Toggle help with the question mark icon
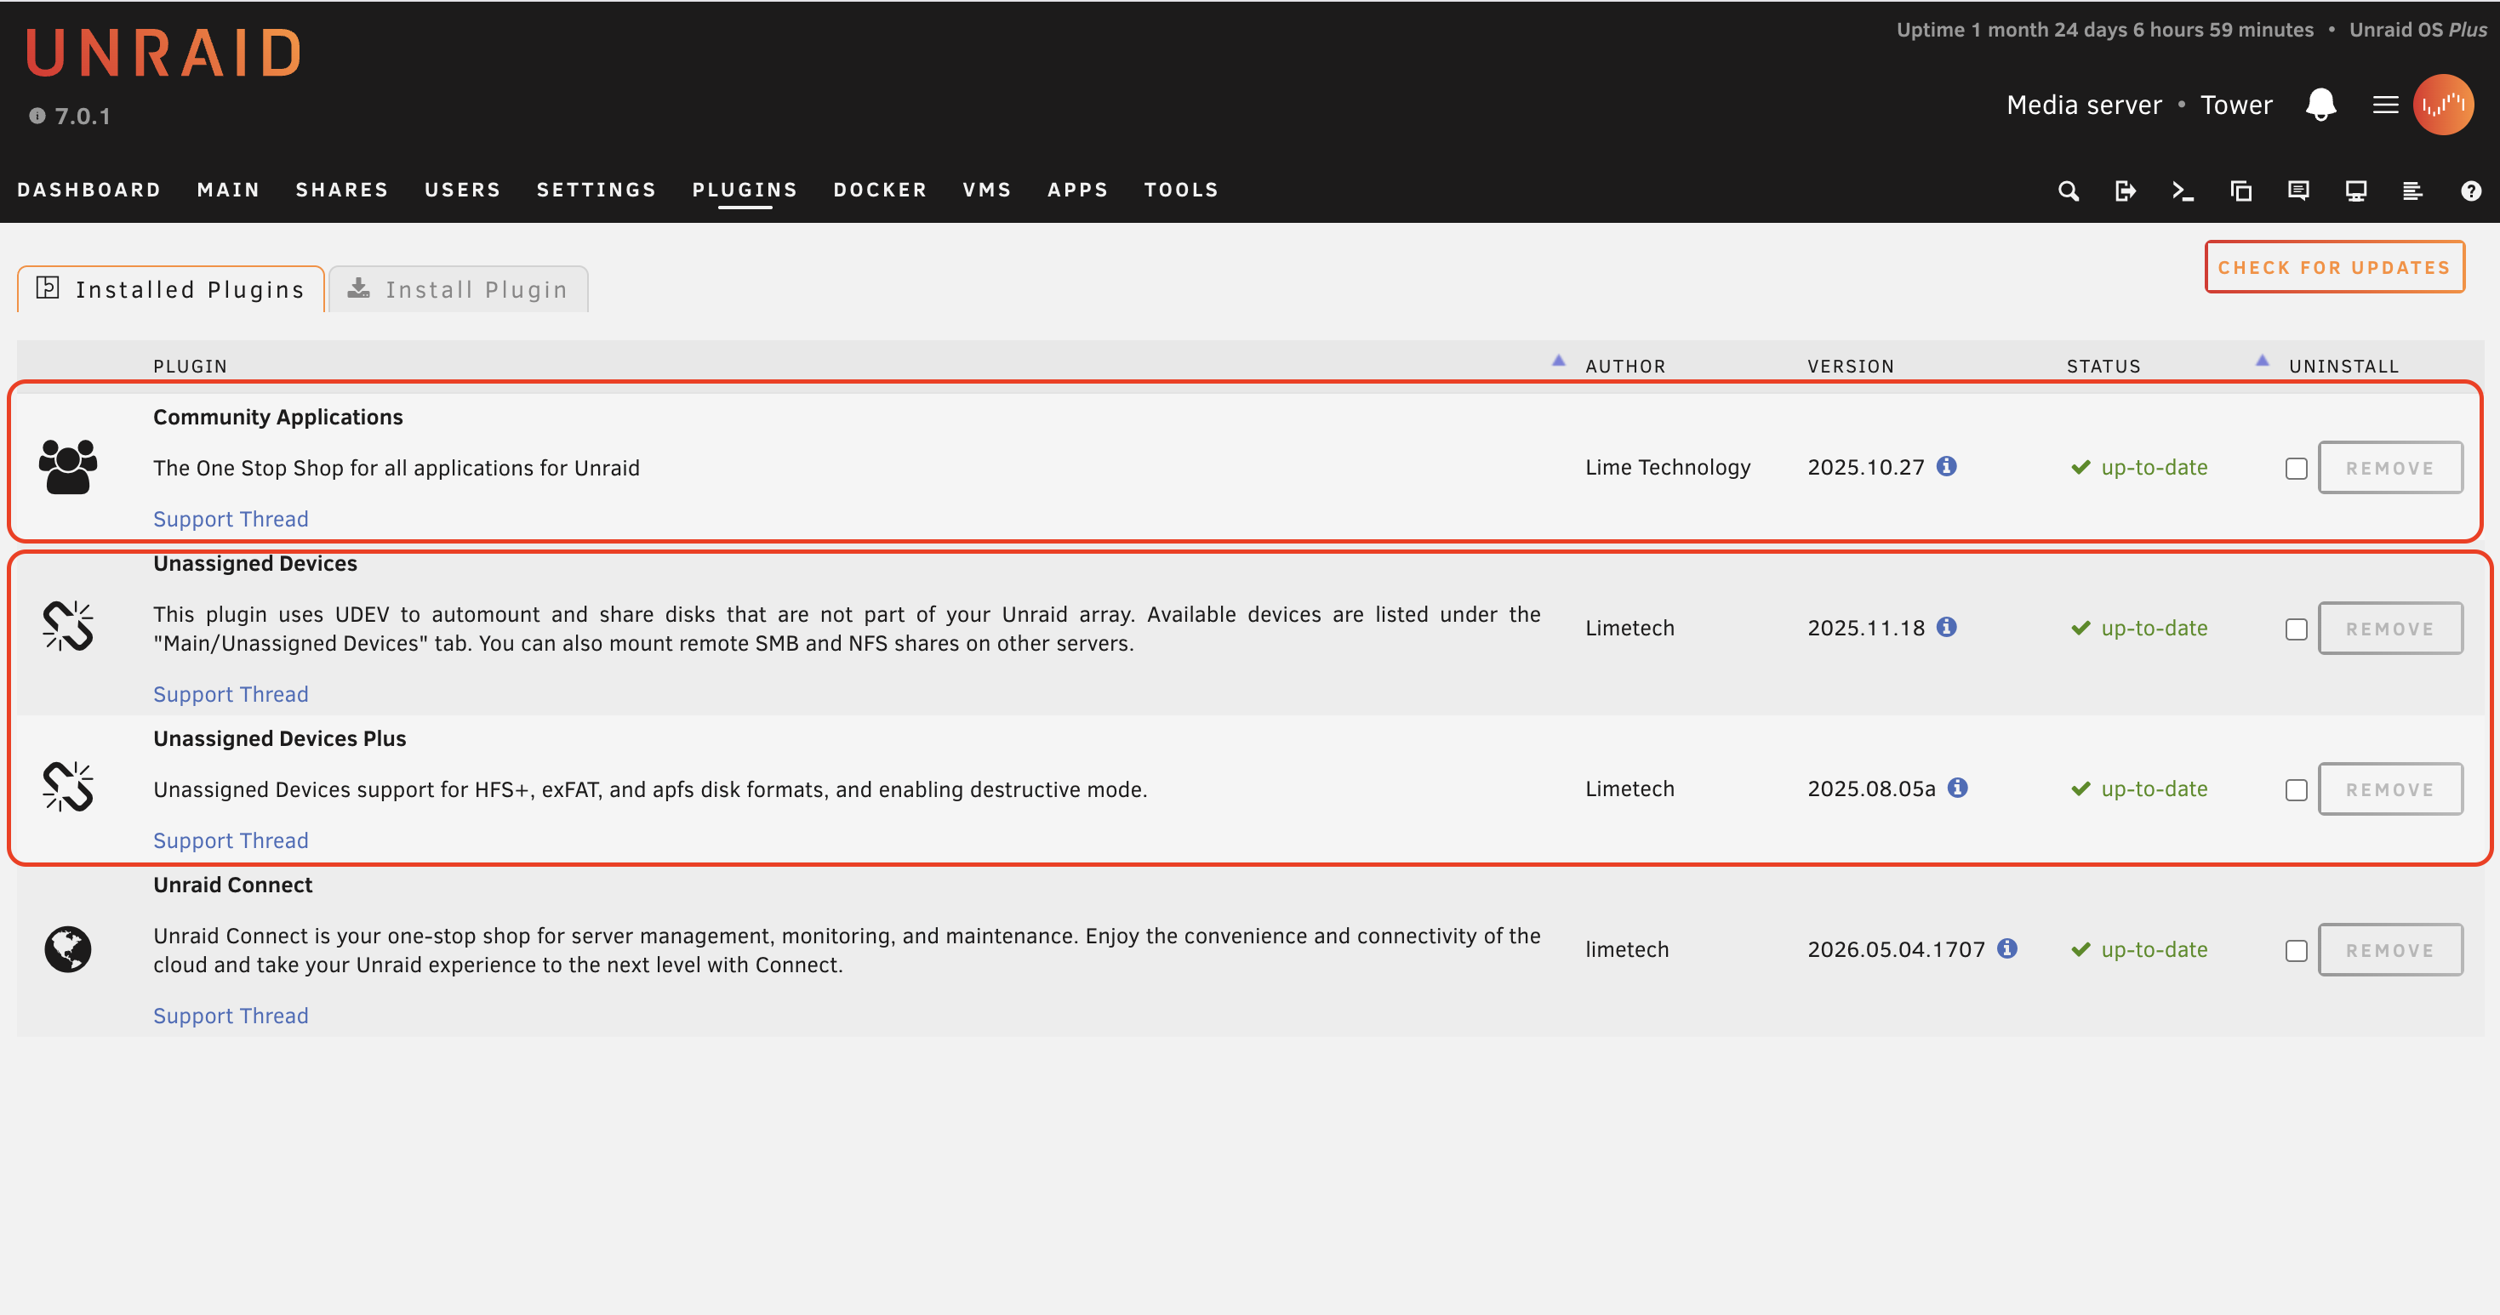The width and height of the screenshot is (2500, 1315). point(2471,191)
